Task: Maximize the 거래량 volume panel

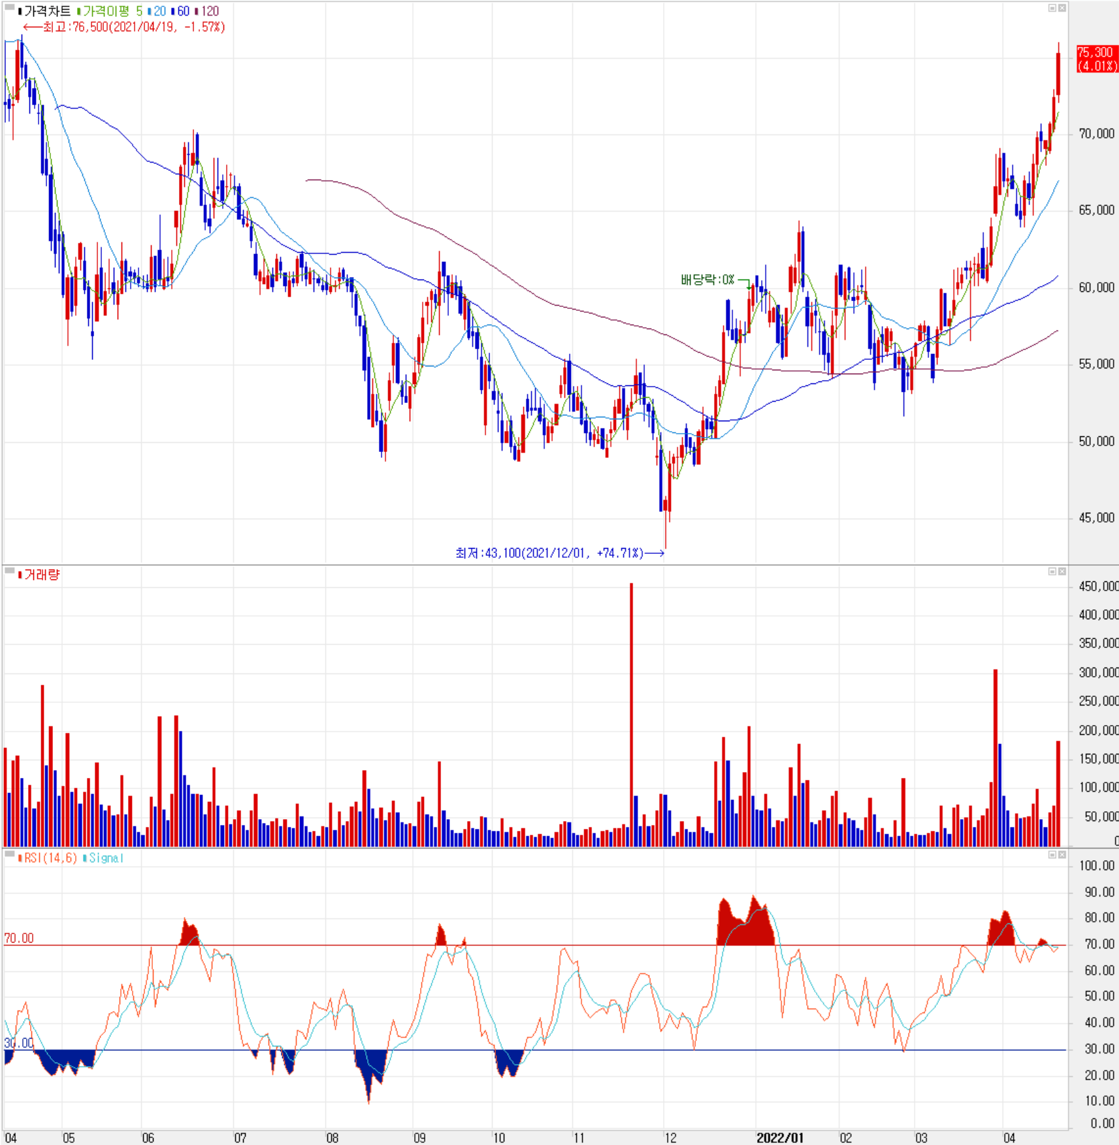Action: coord(1052,572)
